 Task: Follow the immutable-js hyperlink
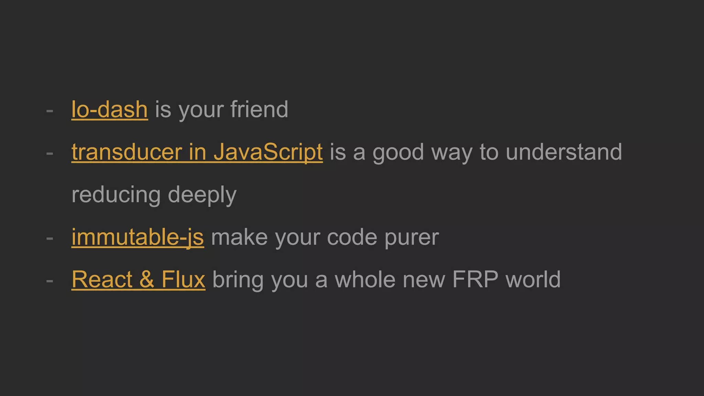(137, 237)
